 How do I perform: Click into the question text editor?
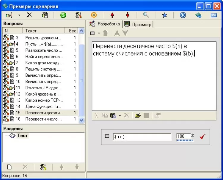point(154,76)
